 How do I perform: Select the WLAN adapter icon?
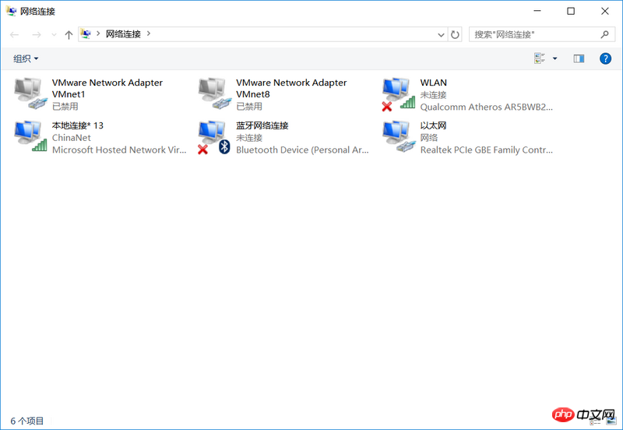coord(399,94)
